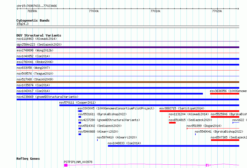Image resolution: width=247 pixels, height=168 pixels.
Task: Open the nsv6507365 variant label
Action: point(229,137)
